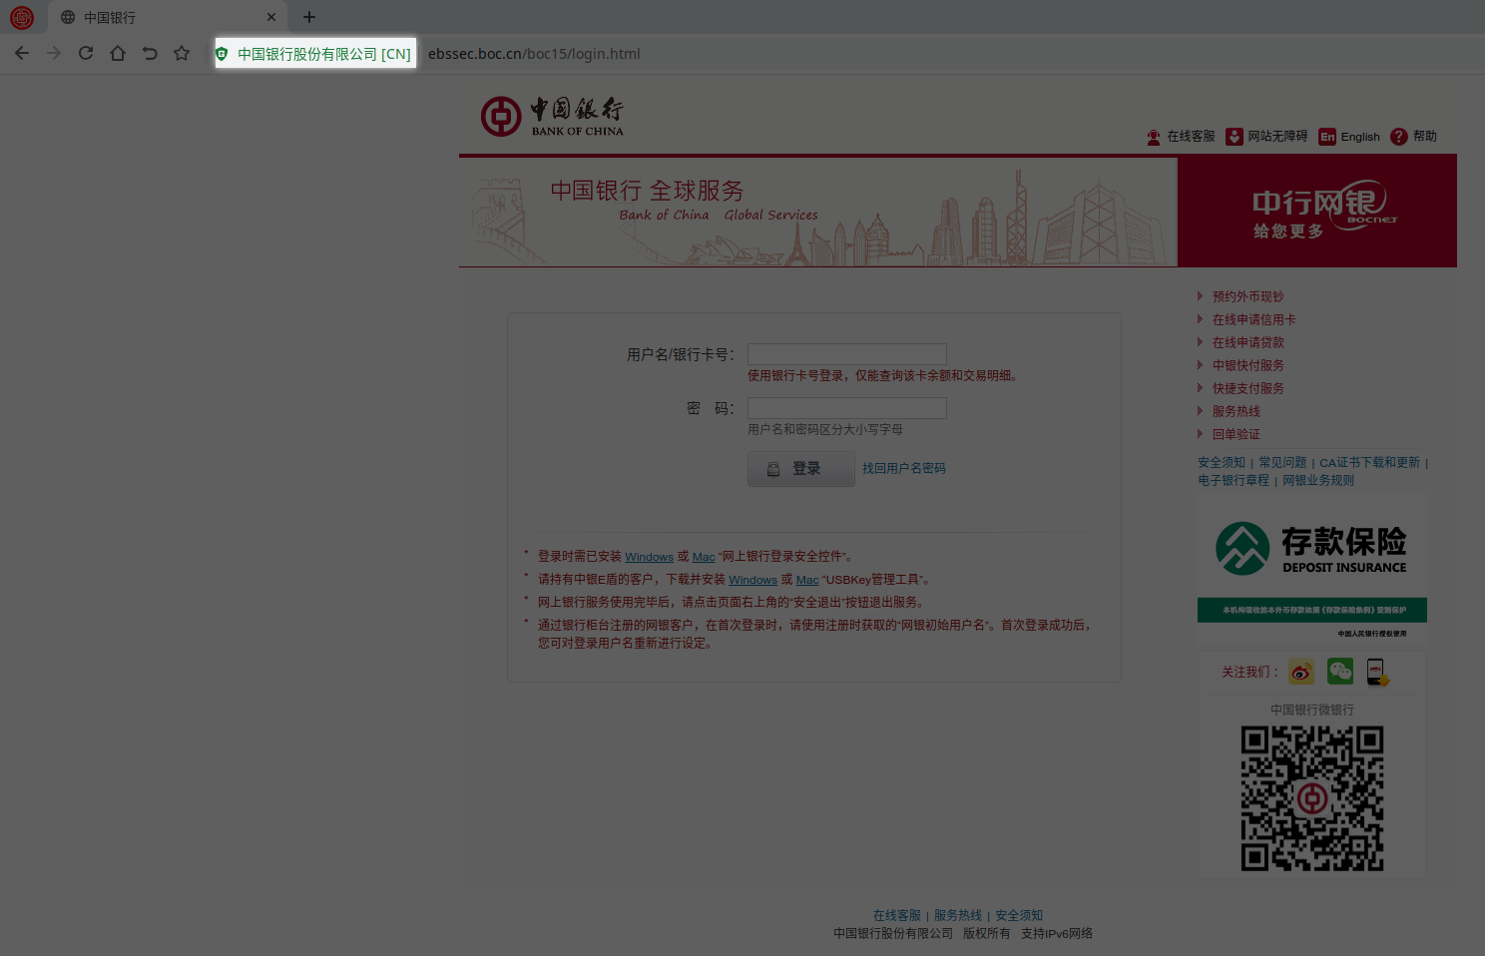Click the WeChat follow icon
1485x956 pixels.
[1340, 672]
